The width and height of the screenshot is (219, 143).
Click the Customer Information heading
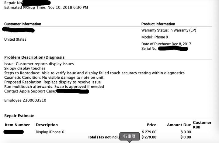pos(23,24)
